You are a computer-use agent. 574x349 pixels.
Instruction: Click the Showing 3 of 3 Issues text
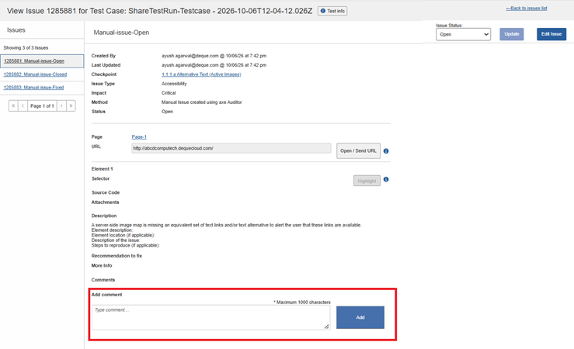click(x=26, y=48)
